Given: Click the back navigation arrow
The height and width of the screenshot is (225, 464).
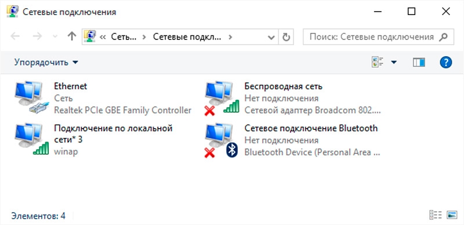Looking at the screenshot, I should (x=15, y=37).
